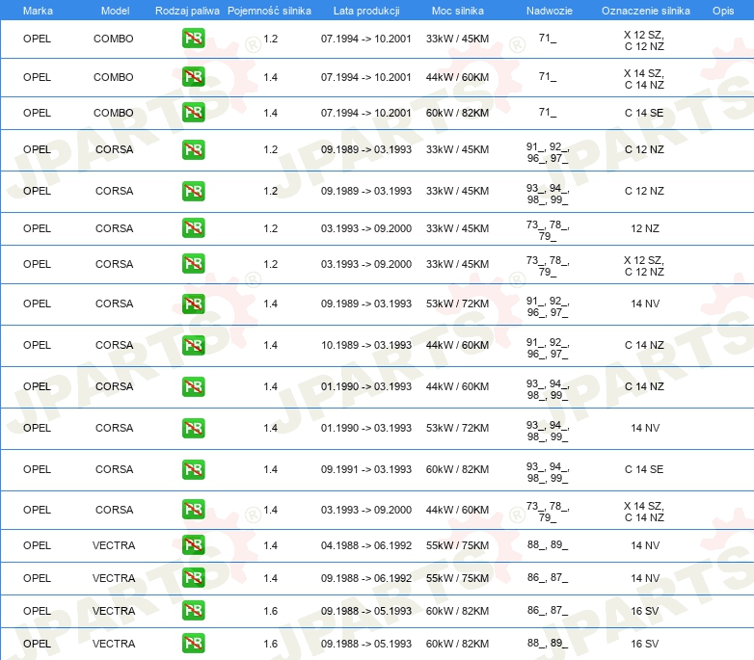Click C 14 SE in the CORSA row
The width and height of the screenshot is (754, 660).
[x=644, y=469]
